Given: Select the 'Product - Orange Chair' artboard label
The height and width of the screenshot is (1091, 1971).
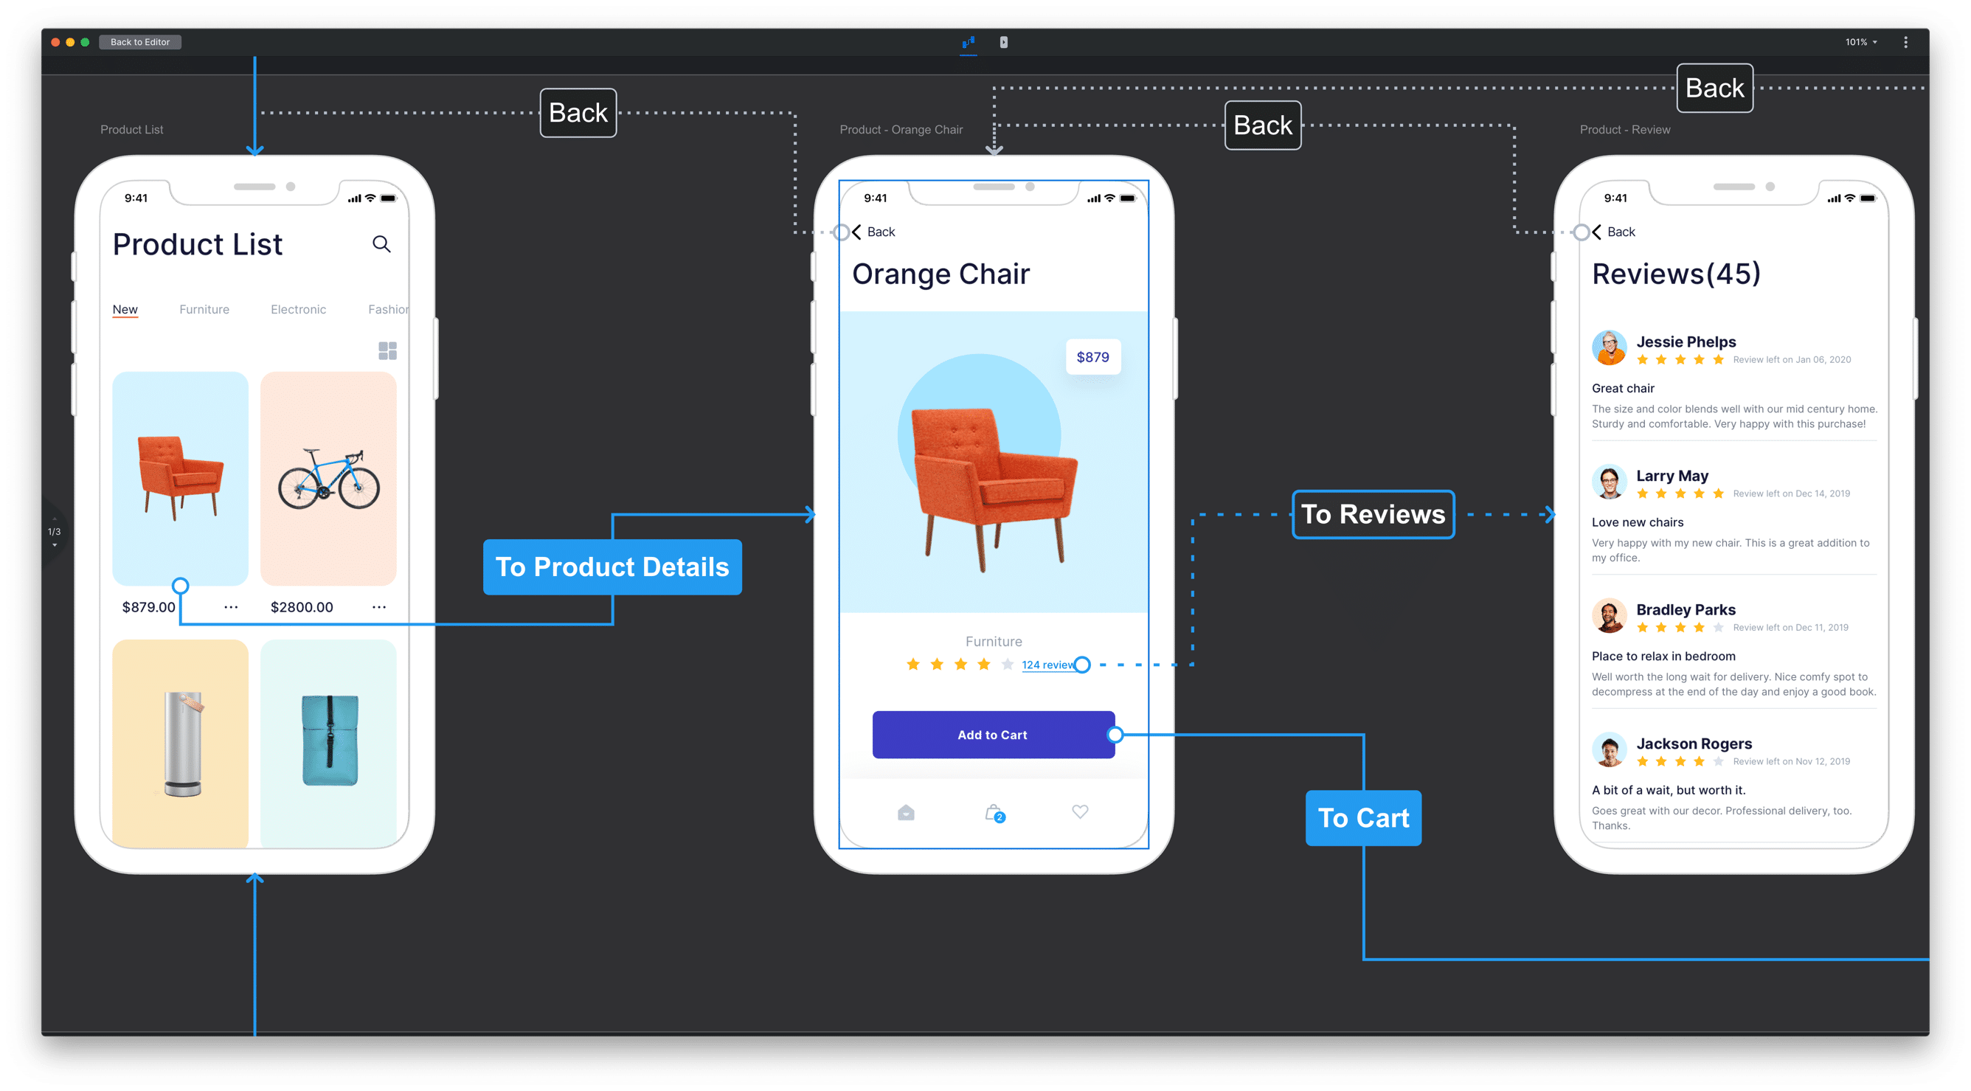Looking at the screenshot, I should 901,129.
